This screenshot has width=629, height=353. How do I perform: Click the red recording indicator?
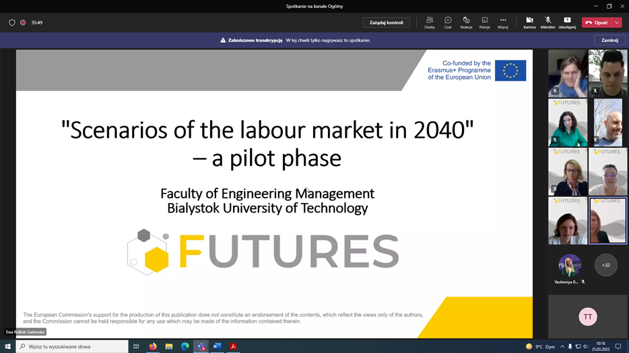tap(23, 22)
